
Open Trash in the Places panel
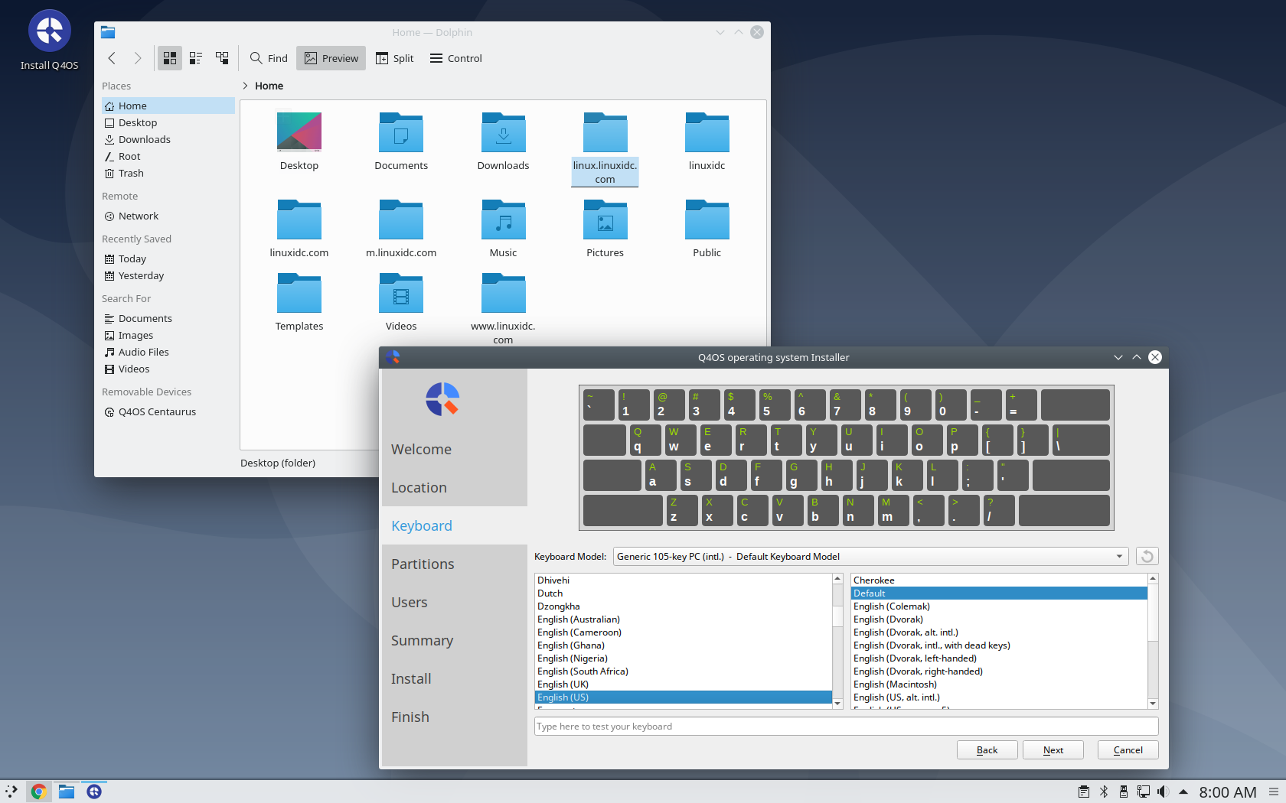[168, 173]
